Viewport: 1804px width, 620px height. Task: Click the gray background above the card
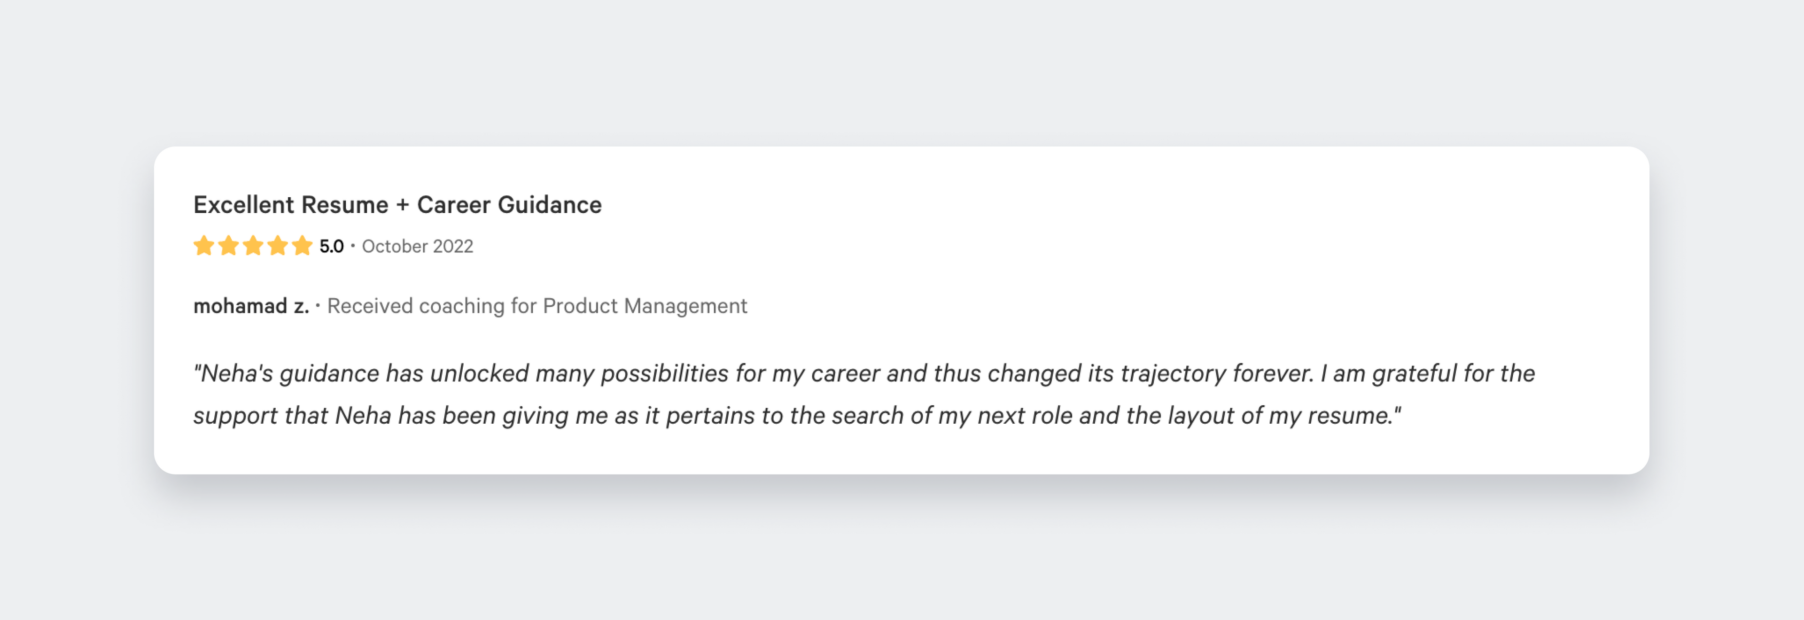(902, 70)
